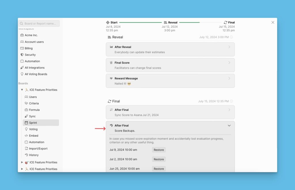Open the Import/Export icon

(x=27, y=148)
